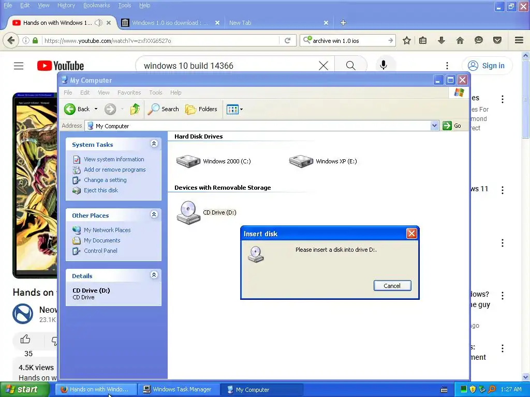Cancel the Insert disk dialog
Screen dimensions: 530x397
392,285
